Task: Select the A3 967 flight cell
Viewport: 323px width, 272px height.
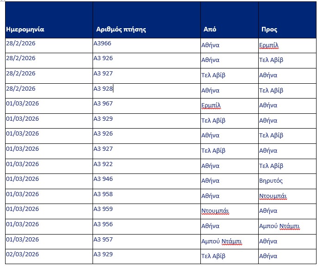Action: 147,106
